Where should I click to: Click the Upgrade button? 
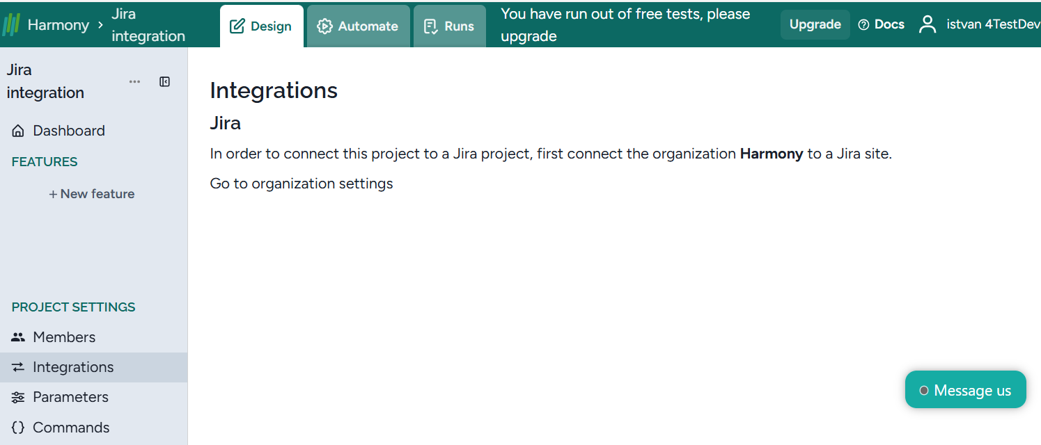pyautogui.click(x=815, y=24)
